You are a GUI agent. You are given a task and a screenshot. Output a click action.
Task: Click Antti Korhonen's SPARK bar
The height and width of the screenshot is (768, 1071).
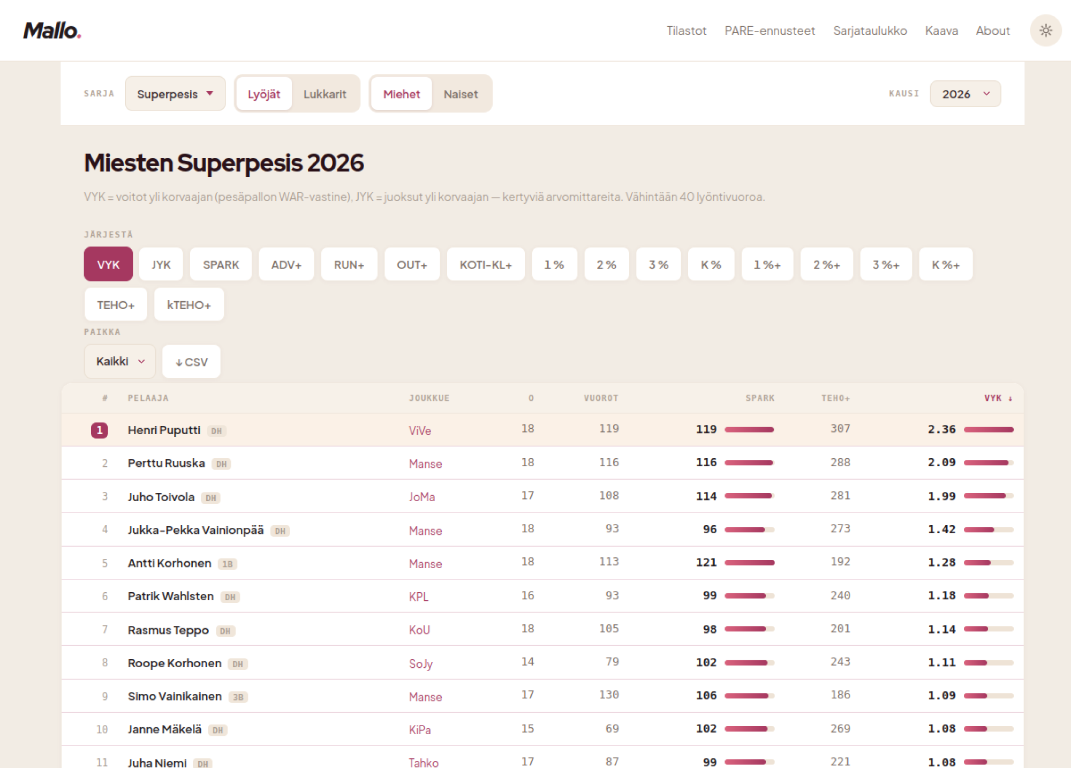point(749,563)
